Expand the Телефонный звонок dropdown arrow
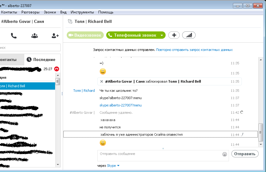The height and width of the screenshot is (172, 266). [x=162, y=35]
